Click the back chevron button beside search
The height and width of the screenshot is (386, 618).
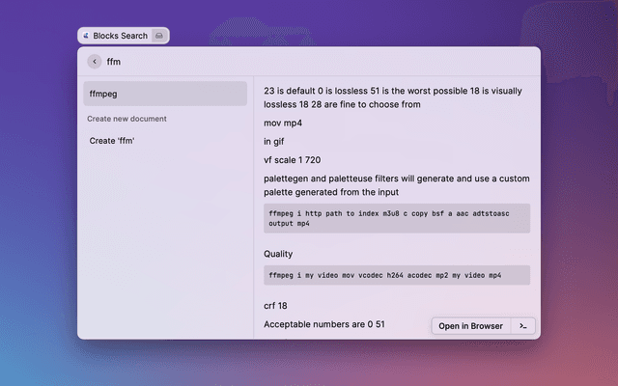point(95,62)
